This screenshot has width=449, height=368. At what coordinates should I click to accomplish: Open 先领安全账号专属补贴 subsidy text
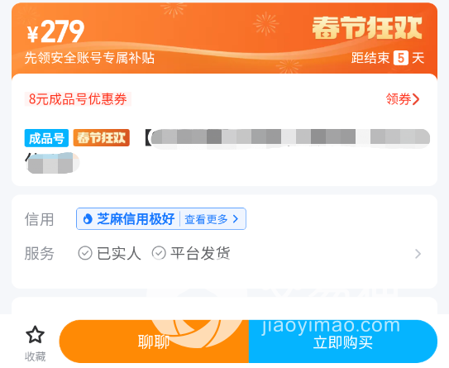(89, 58)
